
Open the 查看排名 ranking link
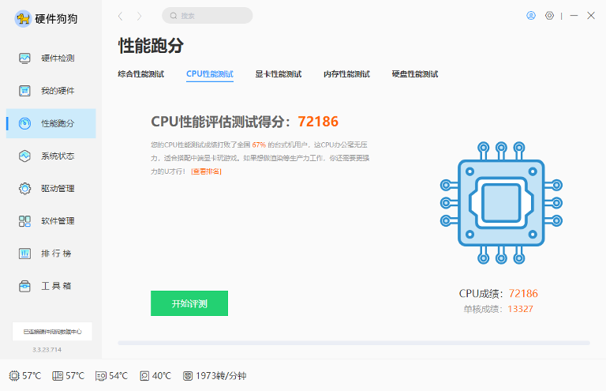pyautogui.click(x=207, y=171)
